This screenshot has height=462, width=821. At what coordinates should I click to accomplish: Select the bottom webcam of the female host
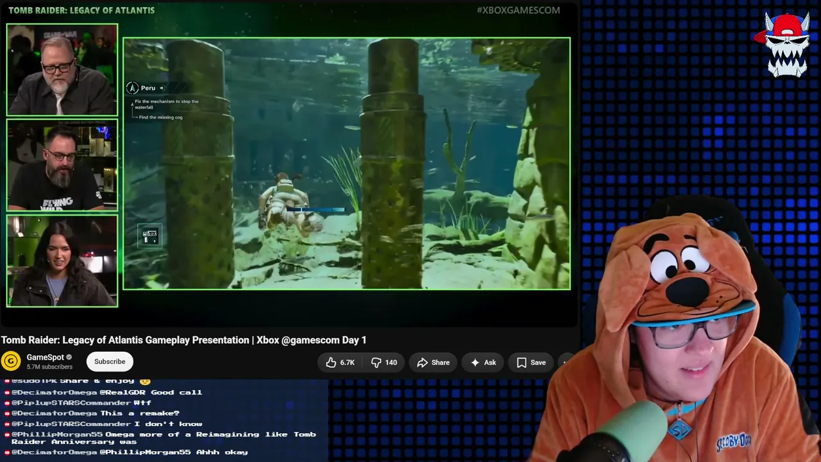click(62, 261)
